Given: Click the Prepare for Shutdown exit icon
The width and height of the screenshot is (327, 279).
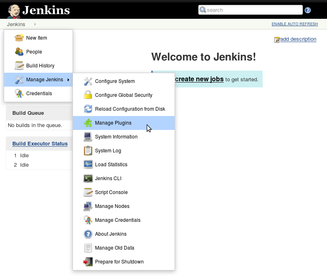Looking at the screenshot, I should (x=88, y=262).
